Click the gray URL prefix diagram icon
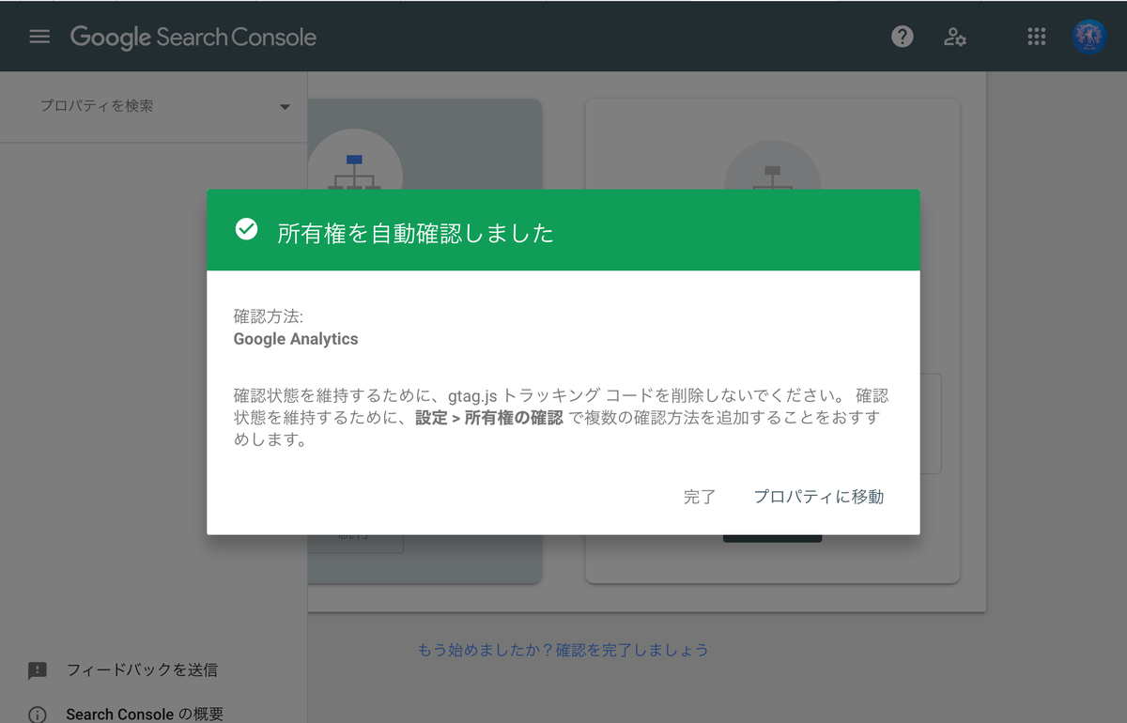This screenshot has height=723, width=1127. click(773, 177)
